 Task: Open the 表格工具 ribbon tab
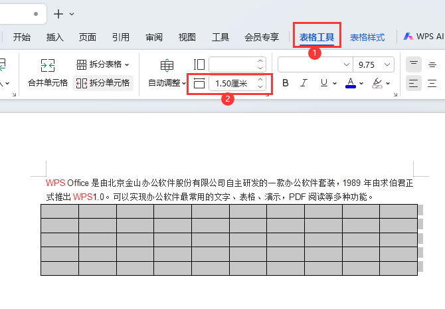(317, 37)
